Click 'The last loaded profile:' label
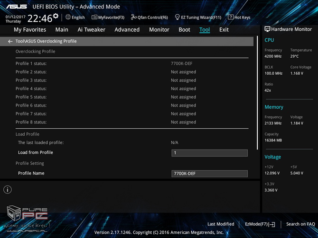The height and width of the screenshot is (238, 318). [x=41, y=142]
